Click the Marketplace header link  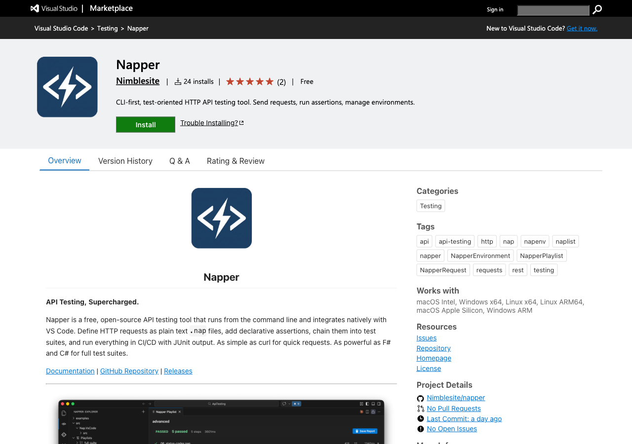(x=112, y=8)
